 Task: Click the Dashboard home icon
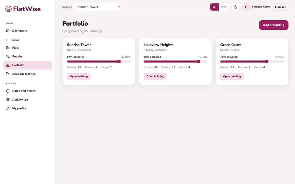(8, 31)
